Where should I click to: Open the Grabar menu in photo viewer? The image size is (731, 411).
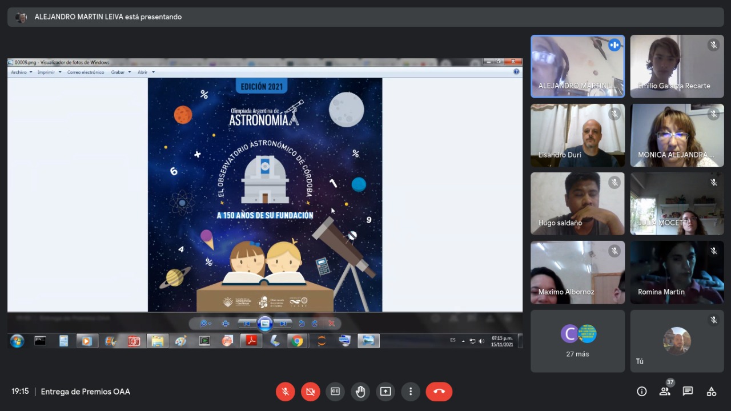[121, 72]
